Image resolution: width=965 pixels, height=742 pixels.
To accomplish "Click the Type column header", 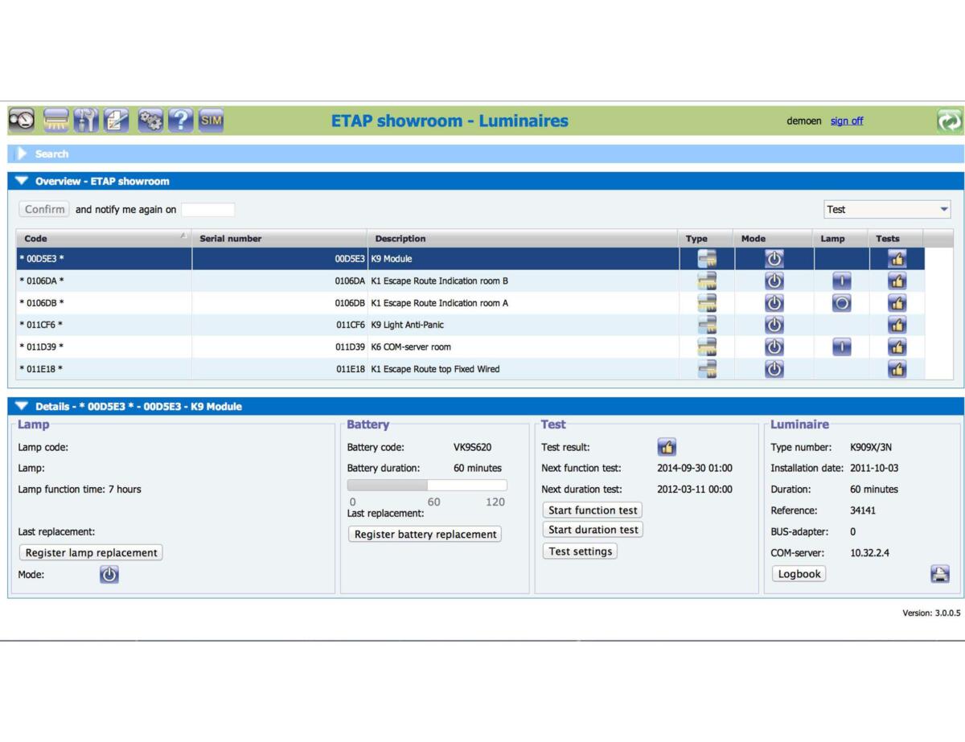I will pos(705,239).
